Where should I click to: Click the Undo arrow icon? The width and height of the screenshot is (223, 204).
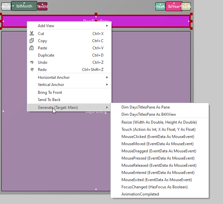coord(32,62)
